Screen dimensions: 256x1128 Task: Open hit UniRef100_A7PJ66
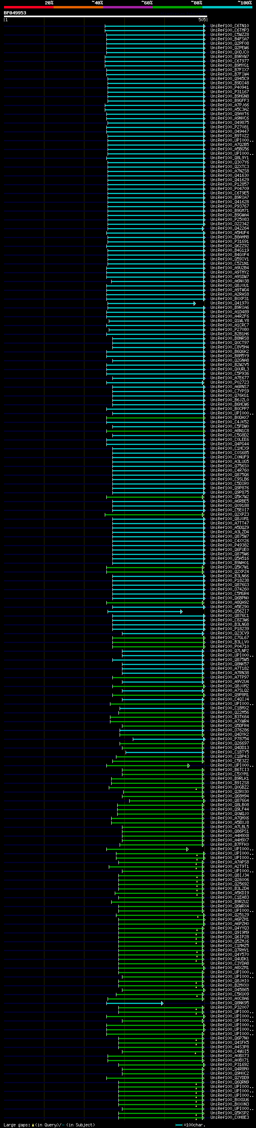pos(229,105)
